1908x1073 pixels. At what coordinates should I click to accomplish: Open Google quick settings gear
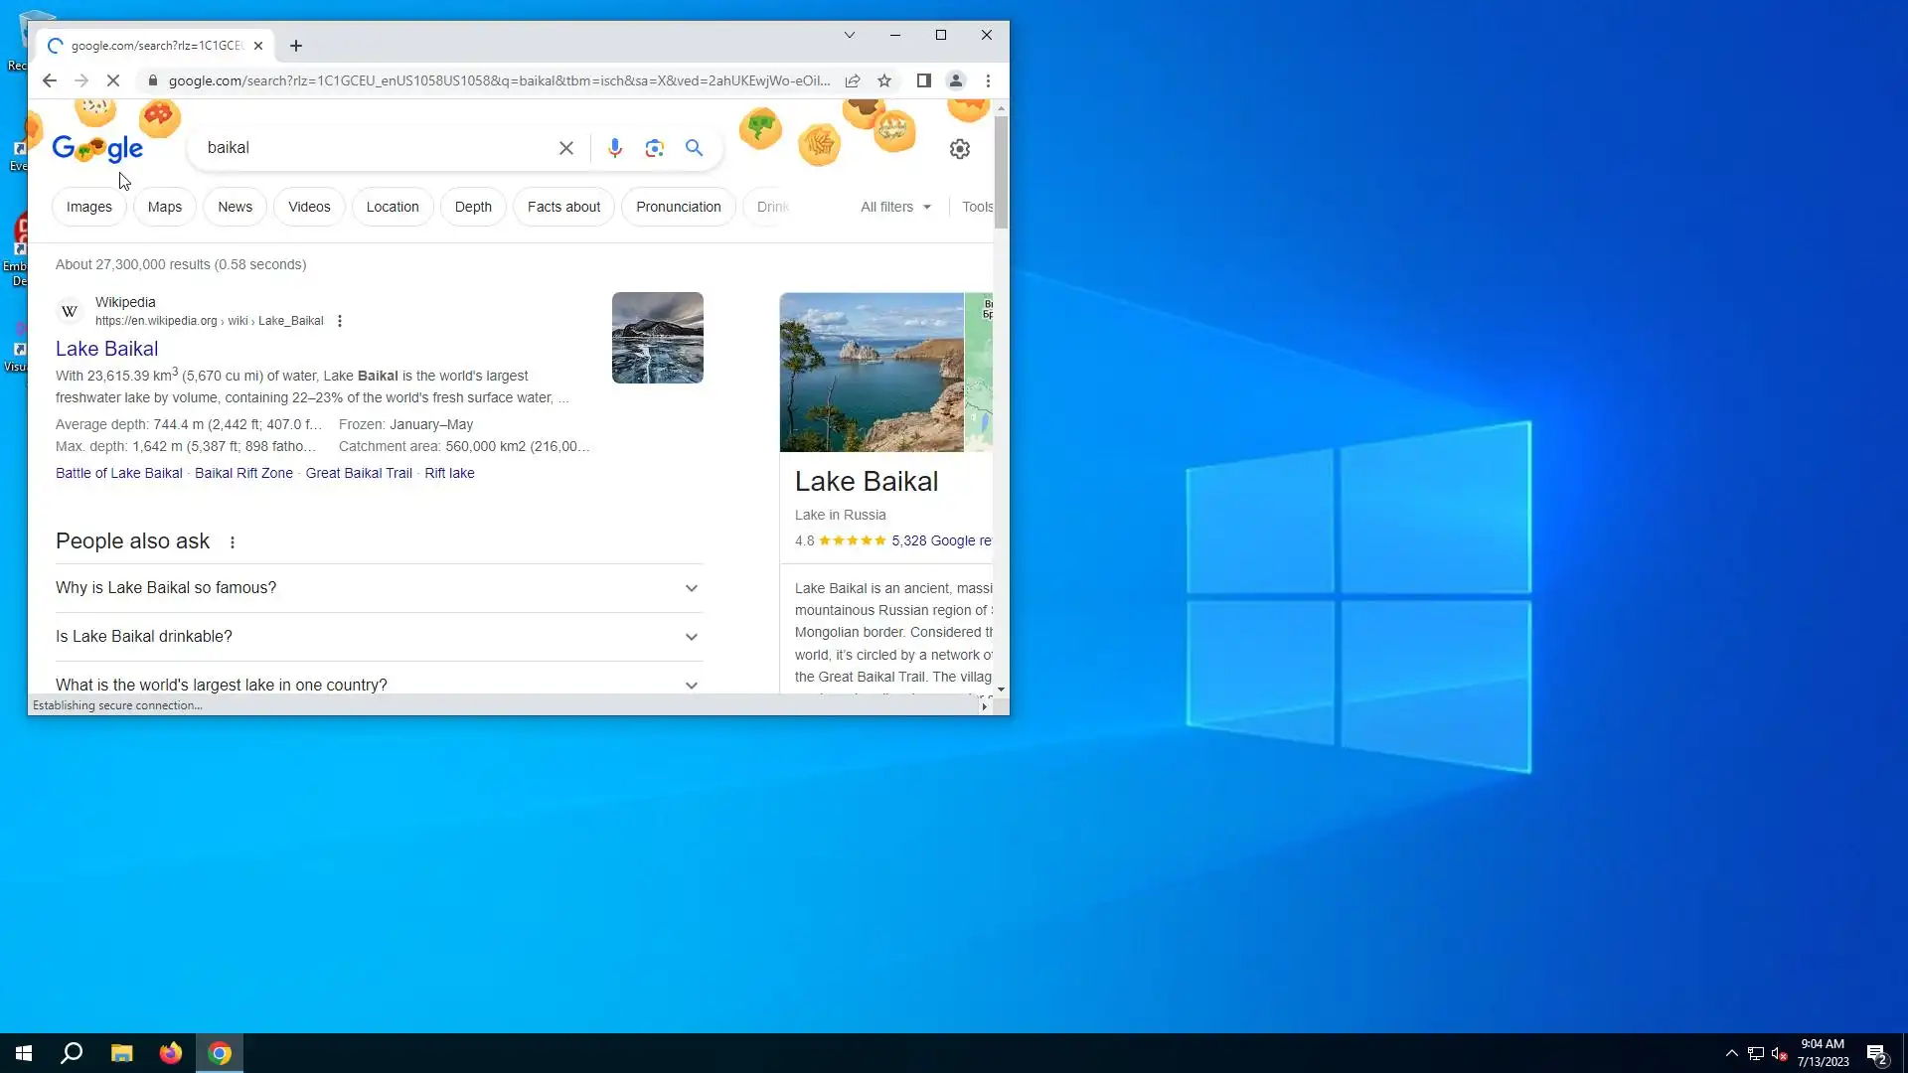tap(959, 149)
